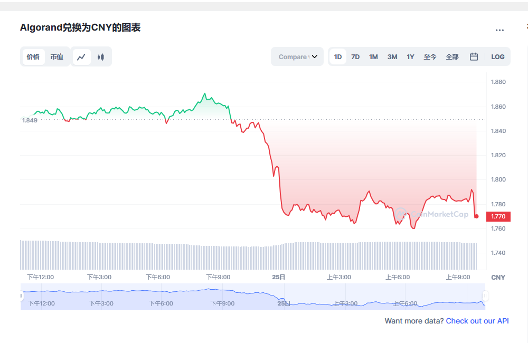Screen dimensions: 528x343
Task: Open the Check out our API link
Action: point(477,321)
